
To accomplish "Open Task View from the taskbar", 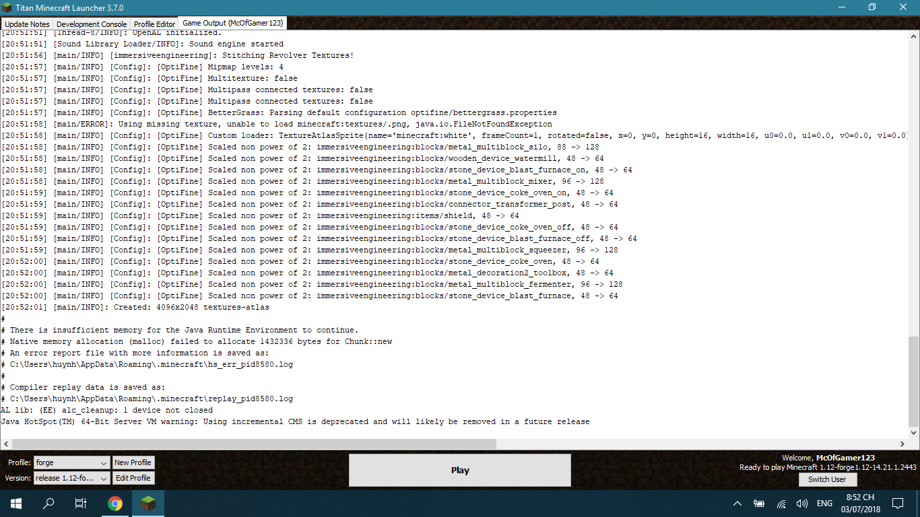I will point(81,504).
